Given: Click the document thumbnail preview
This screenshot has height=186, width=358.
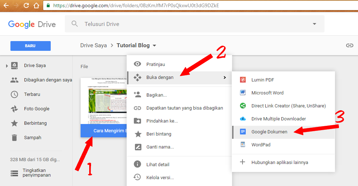Looking at the screenshot, I should (104, 101).
